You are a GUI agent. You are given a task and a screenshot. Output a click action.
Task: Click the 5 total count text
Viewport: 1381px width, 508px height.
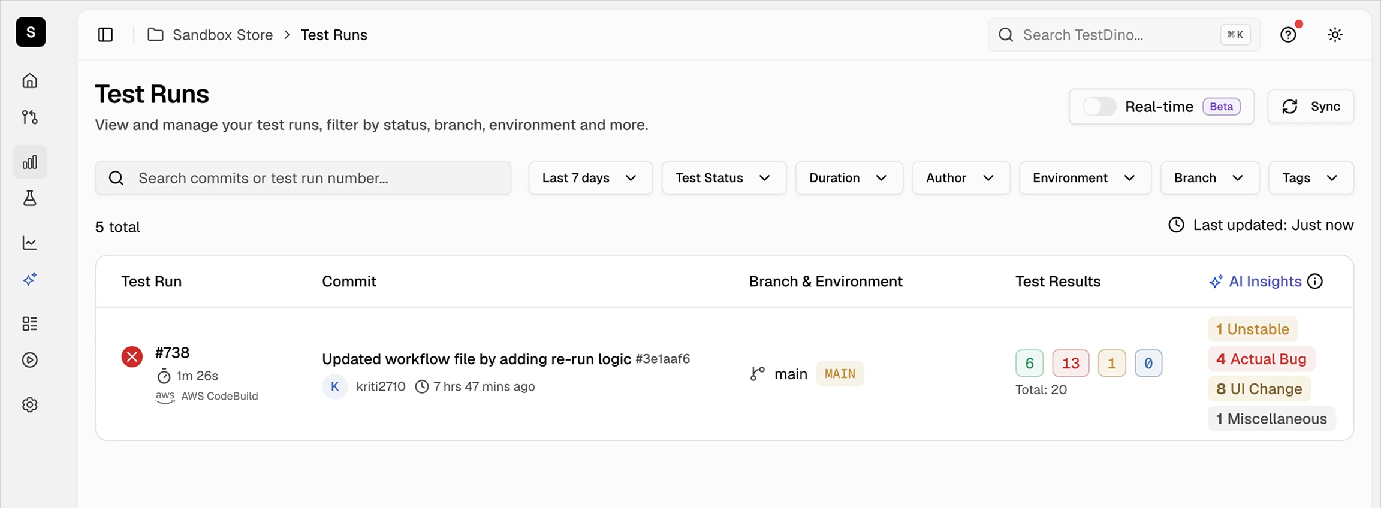click(x=117, y=227)
